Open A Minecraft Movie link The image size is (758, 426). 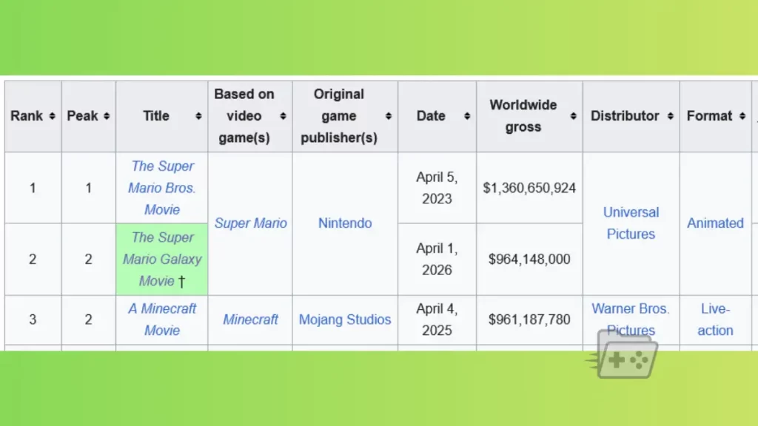162,319
